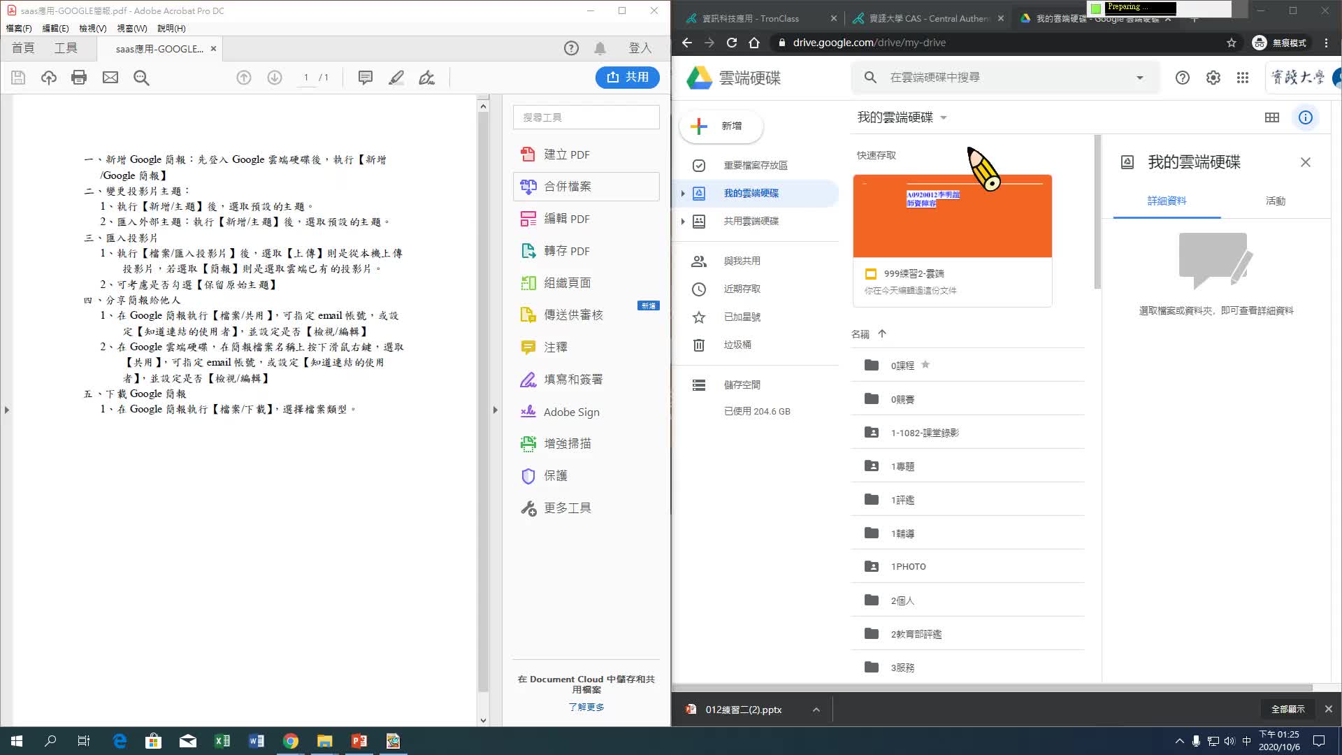This screenshot has width=1342, height=755.
Task: Open Google apps grid launcher
Action: [x=1242, y=78]
